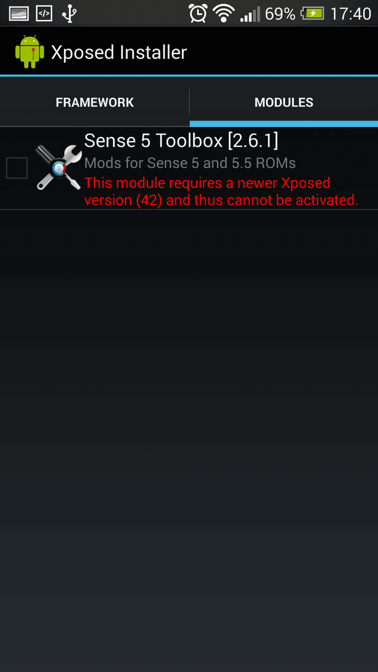The width and height of the screenshot is (378, 672).
Task: Tap the Xposed Installer title text
Action: click(x=119, y=52)
